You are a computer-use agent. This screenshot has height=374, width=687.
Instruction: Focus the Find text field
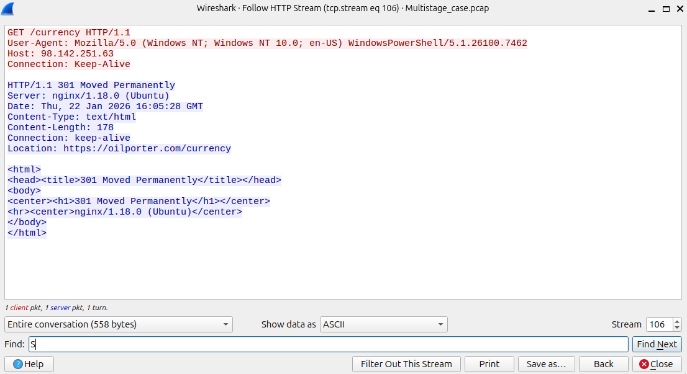(x=328, y=344)
